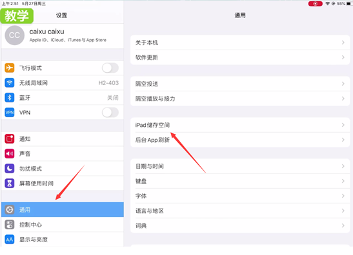Expand 关于本机 using its chevron
353x255 pixels.
pos(343,42)
